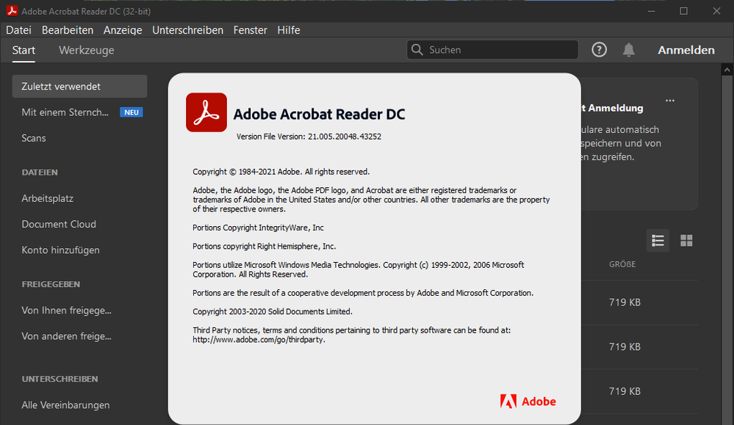Click the Anmelden button
The height and width of the screenshot is (425, 734).
[x=686, y=50]
